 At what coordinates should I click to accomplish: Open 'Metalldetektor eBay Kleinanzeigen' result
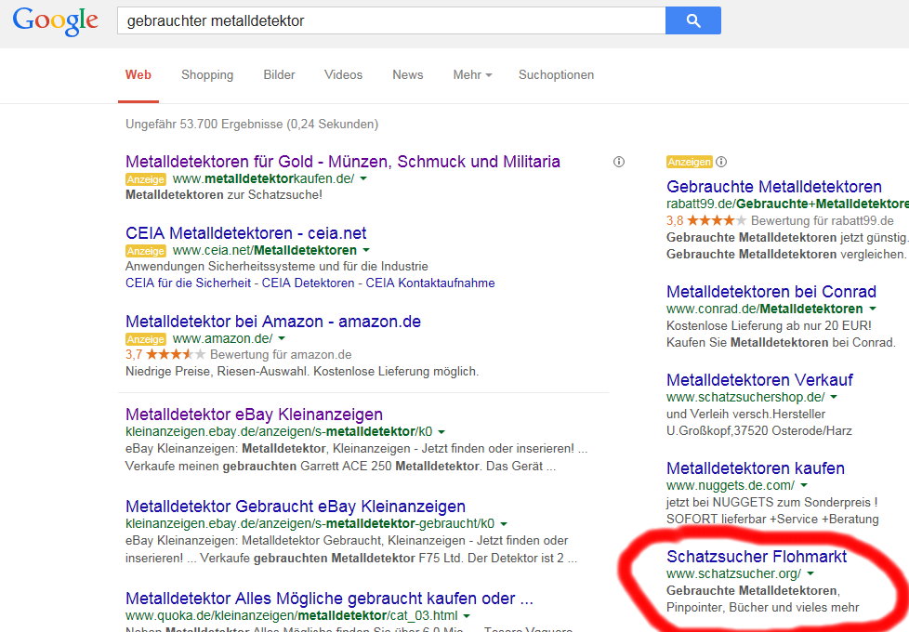254,415
